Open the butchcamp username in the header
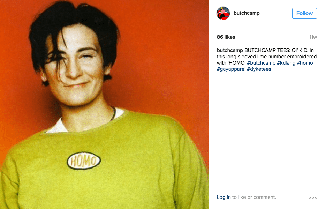 pyautogui.click(x=247, y=13)
